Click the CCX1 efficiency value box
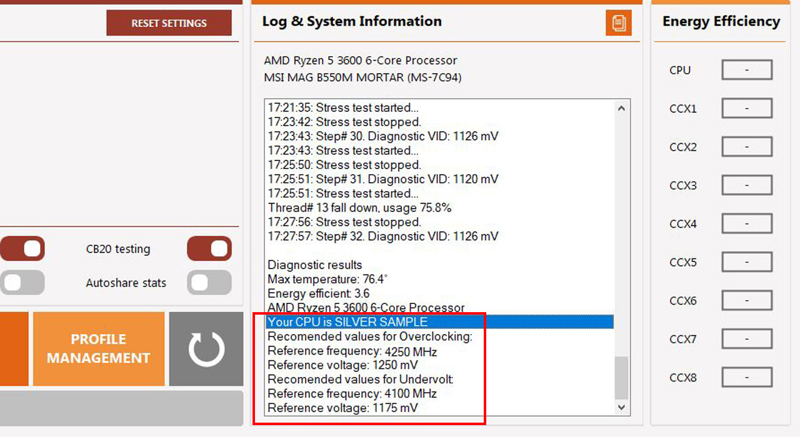 tap(747, 109)
